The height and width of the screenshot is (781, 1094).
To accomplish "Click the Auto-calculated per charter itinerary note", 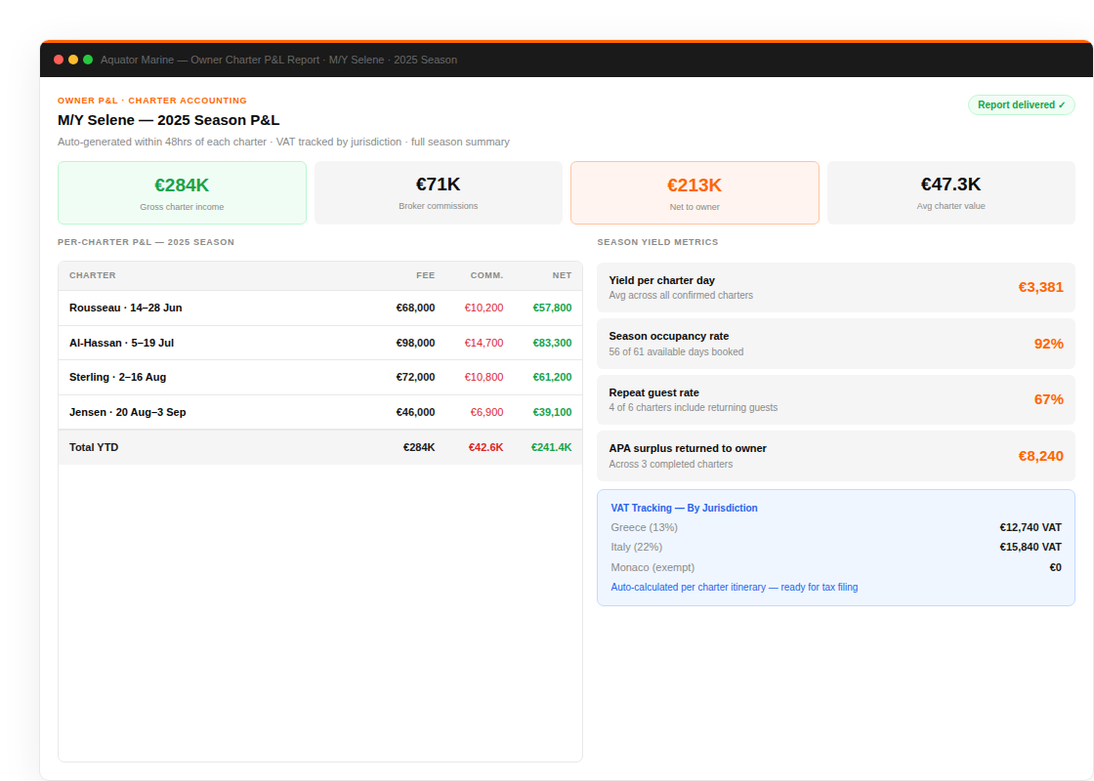I will pos(735,587).
